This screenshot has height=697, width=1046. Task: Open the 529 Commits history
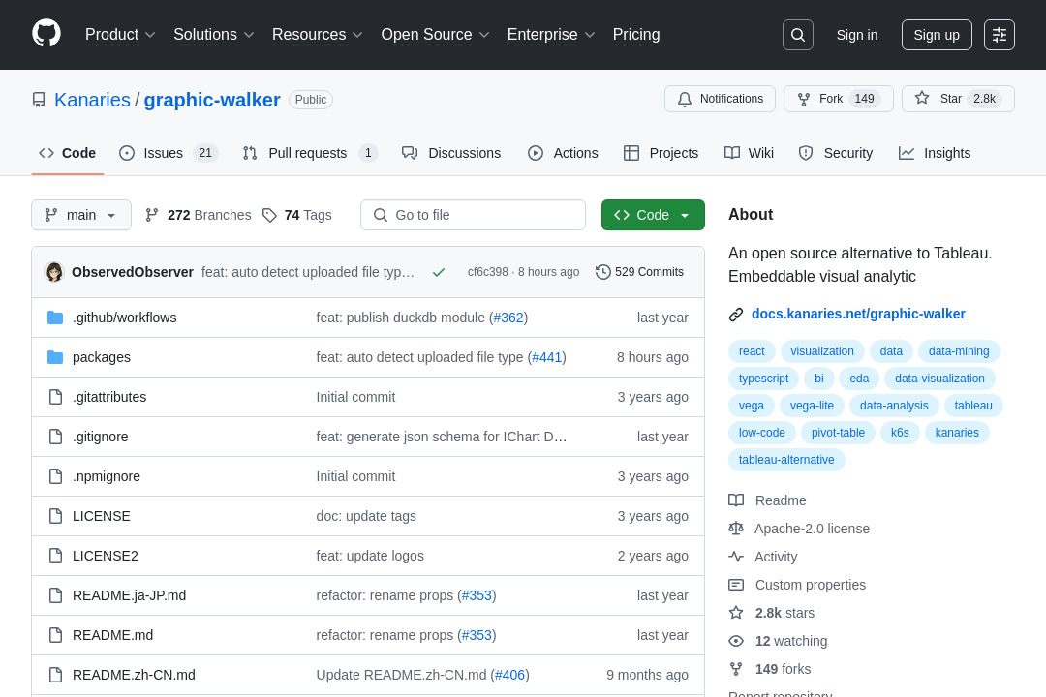pos(640,272)
